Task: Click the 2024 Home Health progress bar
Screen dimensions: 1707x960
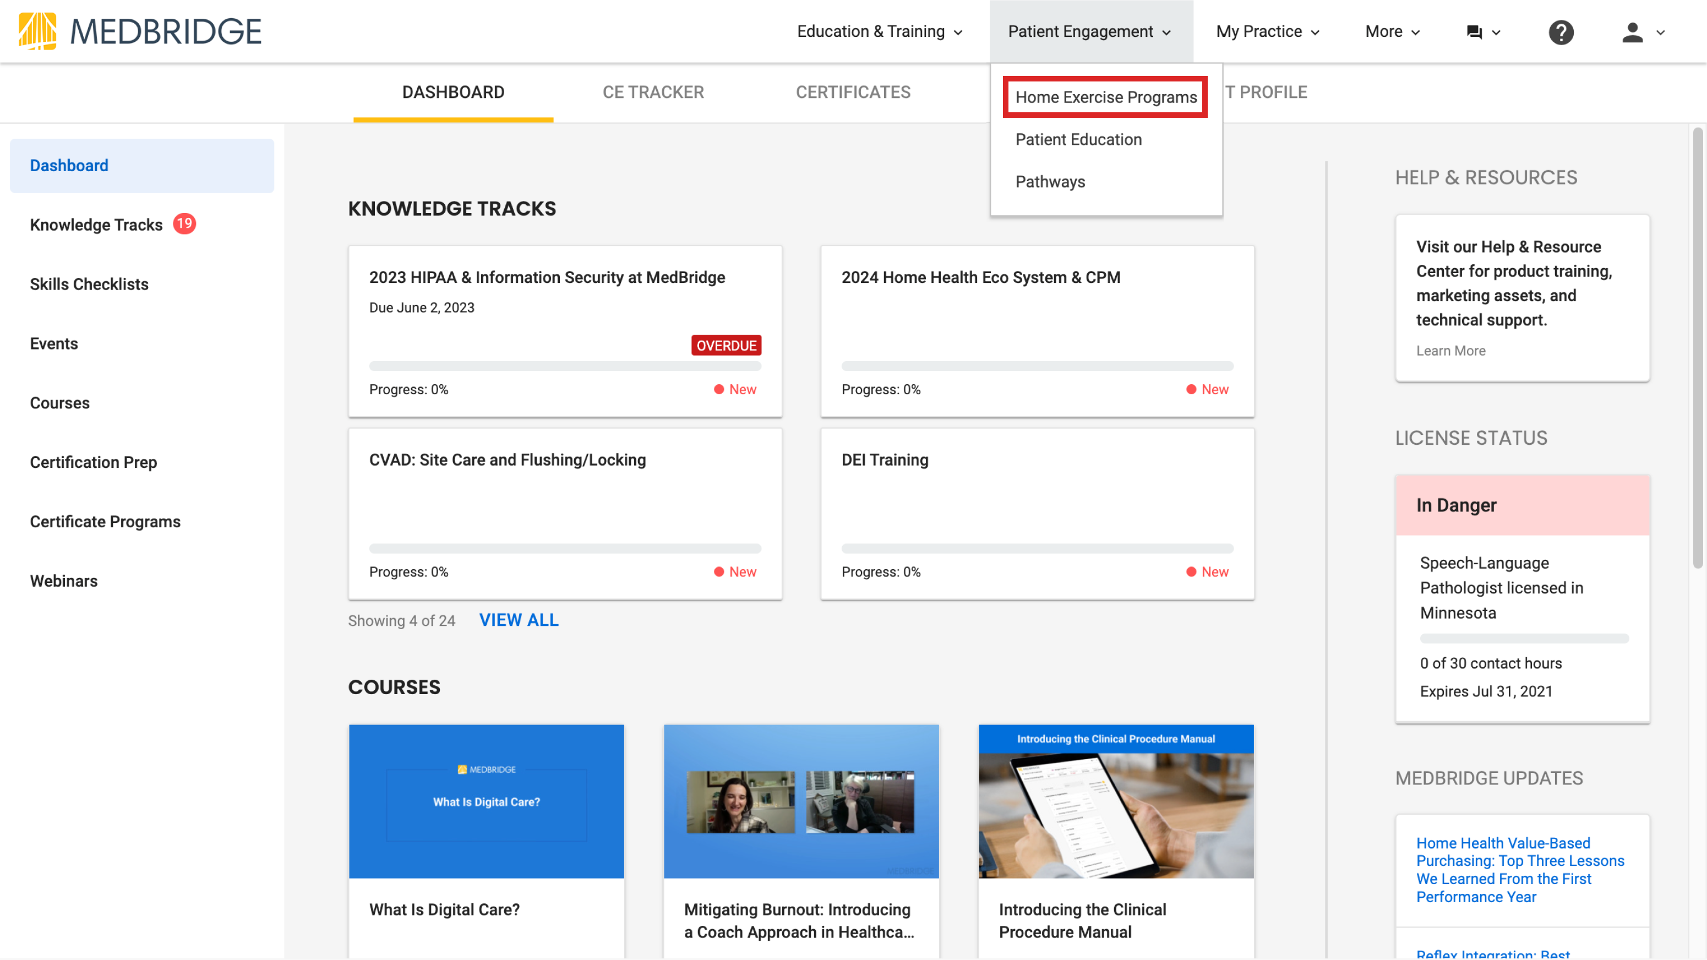Action: tap(1037, 366)
